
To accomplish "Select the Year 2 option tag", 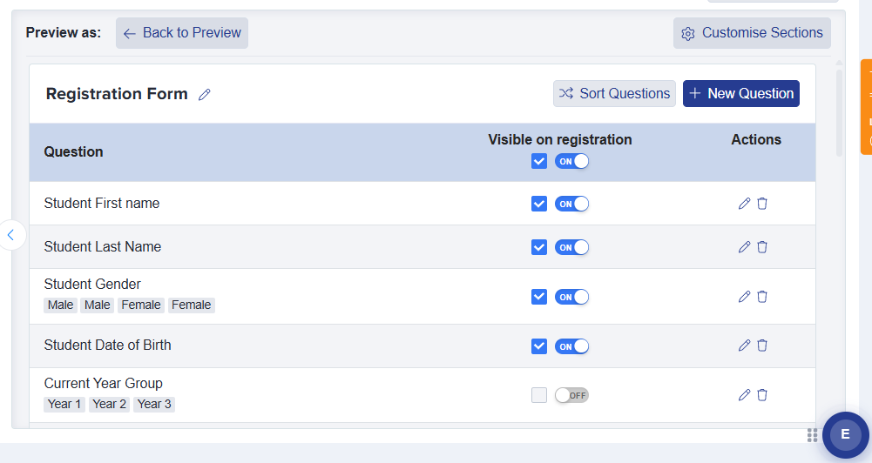I will (x=109, y=404).
